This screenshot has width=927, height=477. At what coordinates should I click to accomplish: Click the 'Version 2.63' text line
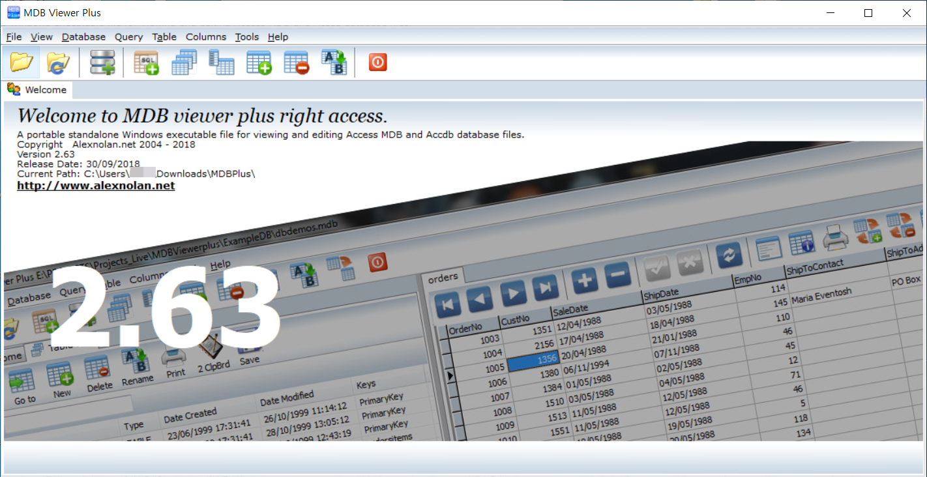coord(46,154)
